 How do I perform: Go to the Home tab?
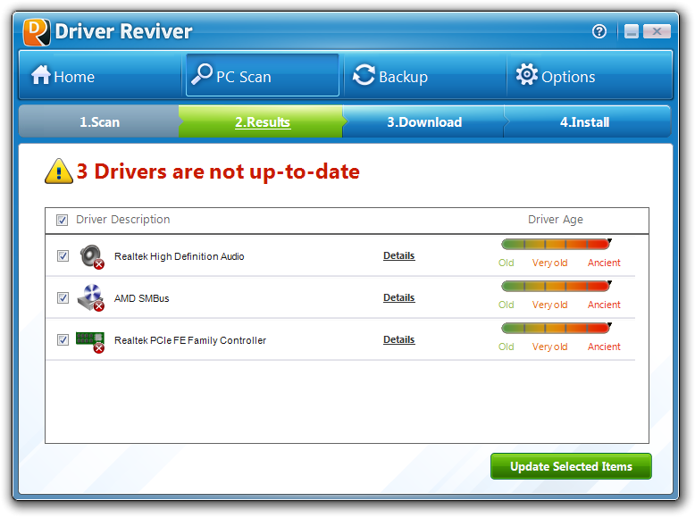point(100,75)
